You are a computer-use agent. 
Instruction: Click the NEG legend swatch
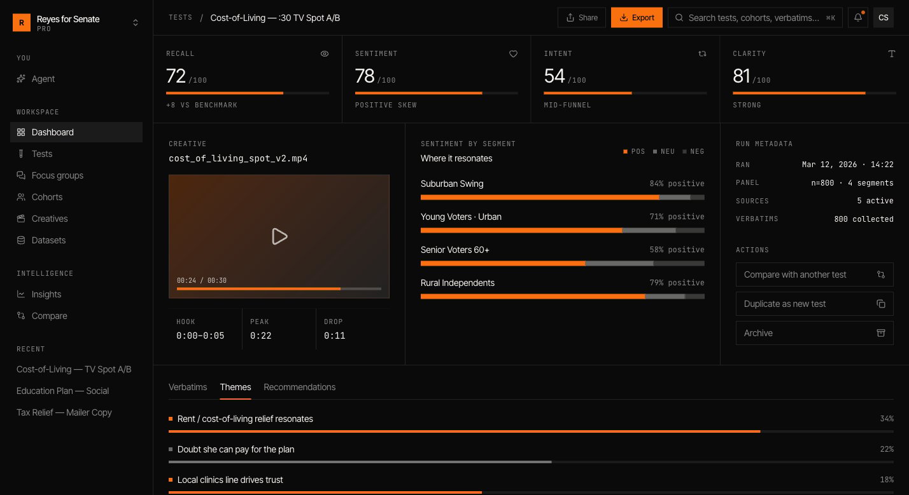tap(684, 152)
